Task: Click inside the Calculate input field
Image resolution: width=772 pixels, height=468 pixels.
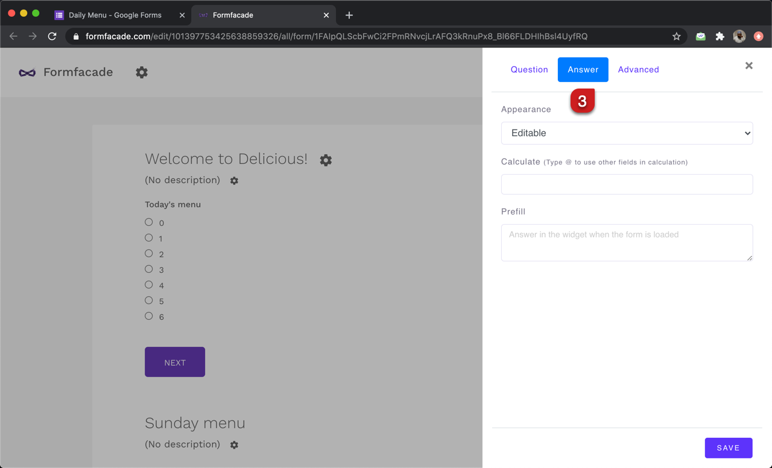Action: 627,184
